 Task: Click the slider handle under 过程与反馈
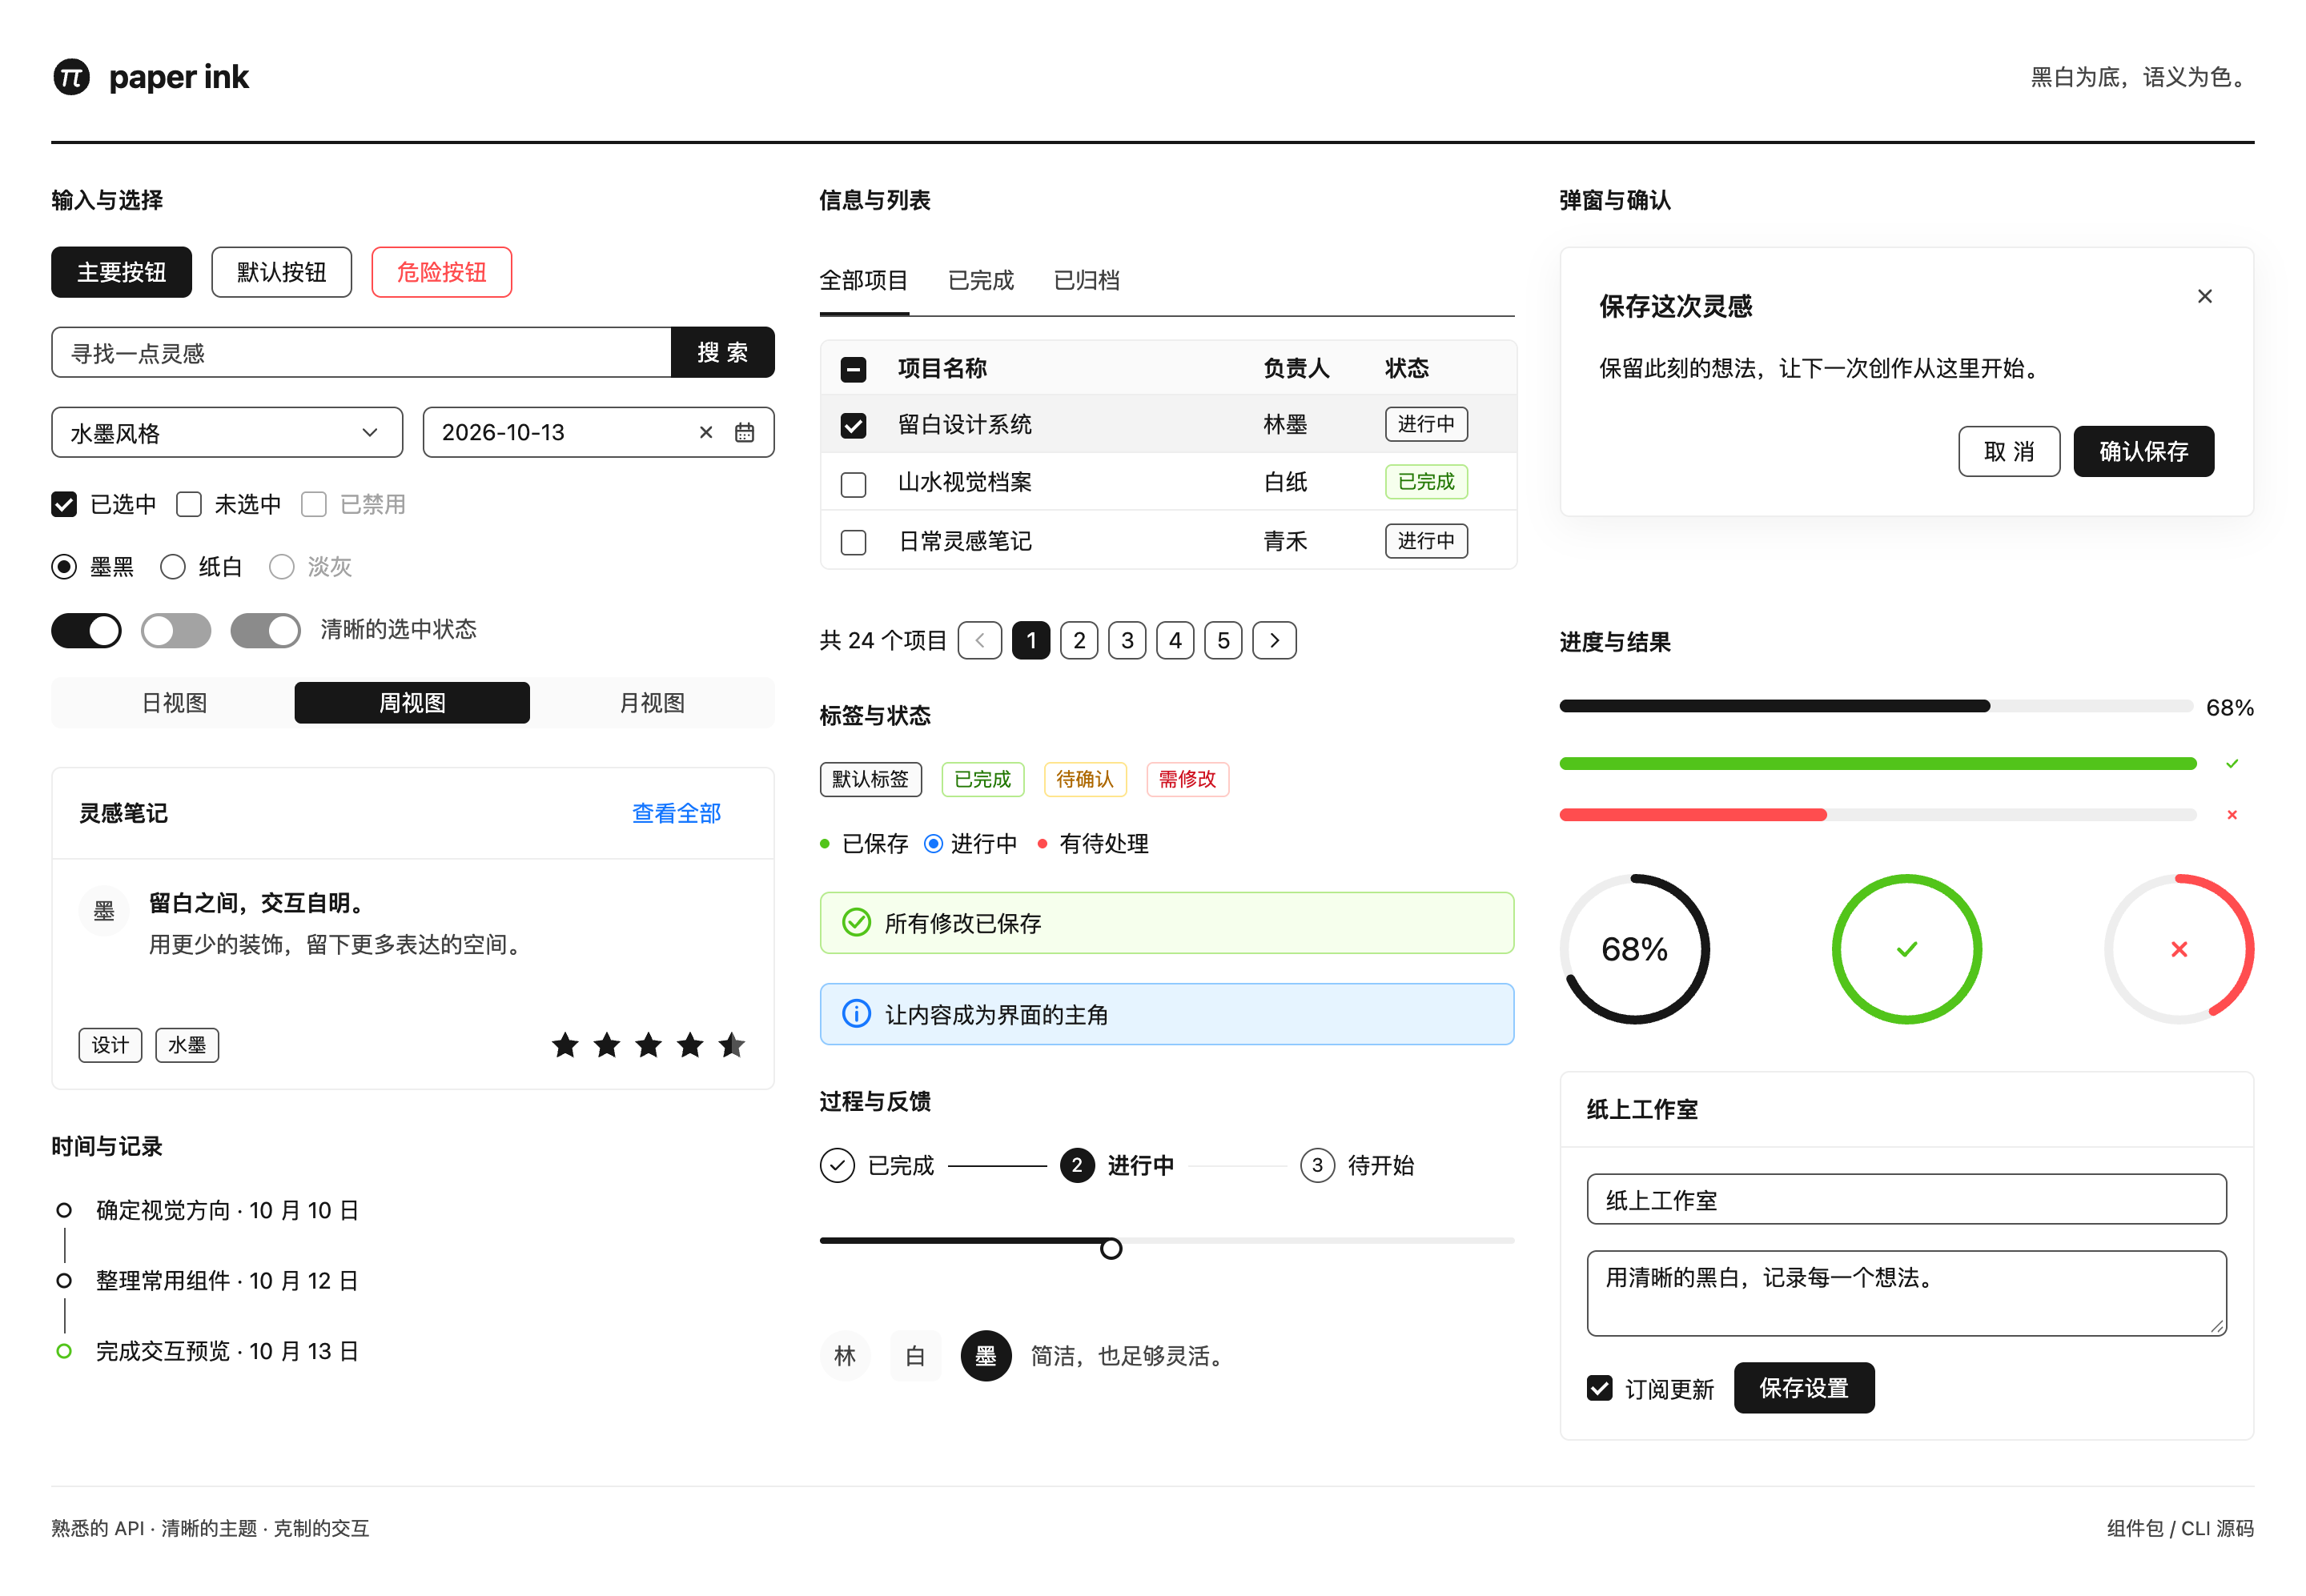coord(1111,1249)
